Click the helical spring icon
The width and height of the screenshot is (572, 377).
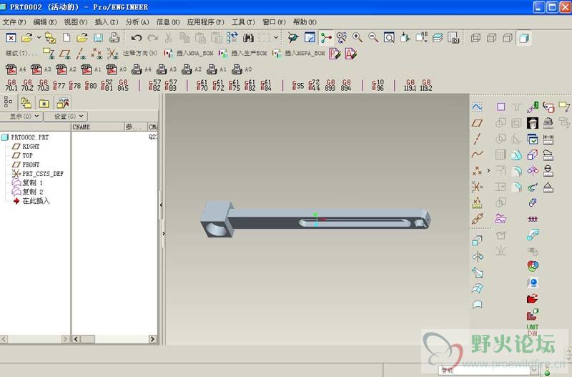533,219
